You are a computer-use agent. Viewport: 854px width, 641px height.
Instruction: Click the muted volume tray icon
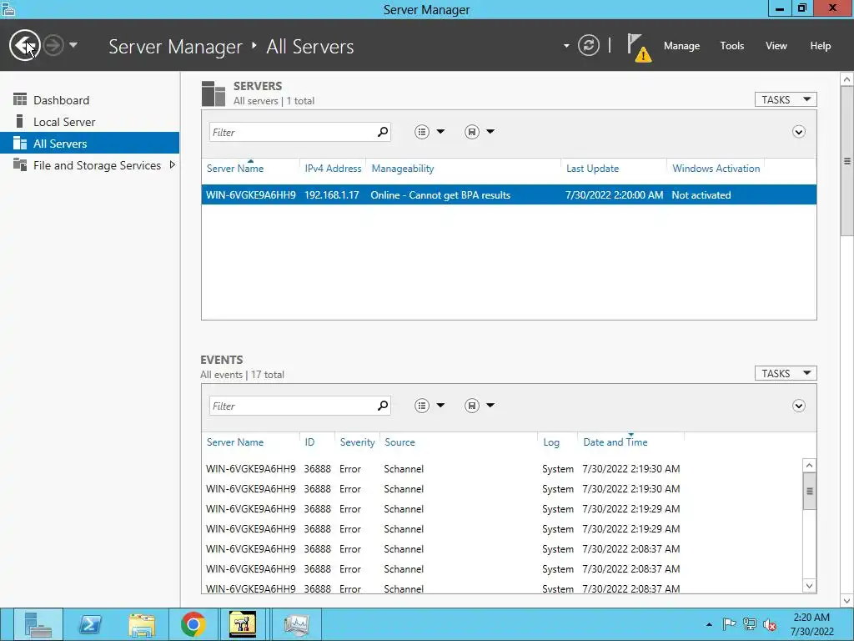(x=770, y=624)
